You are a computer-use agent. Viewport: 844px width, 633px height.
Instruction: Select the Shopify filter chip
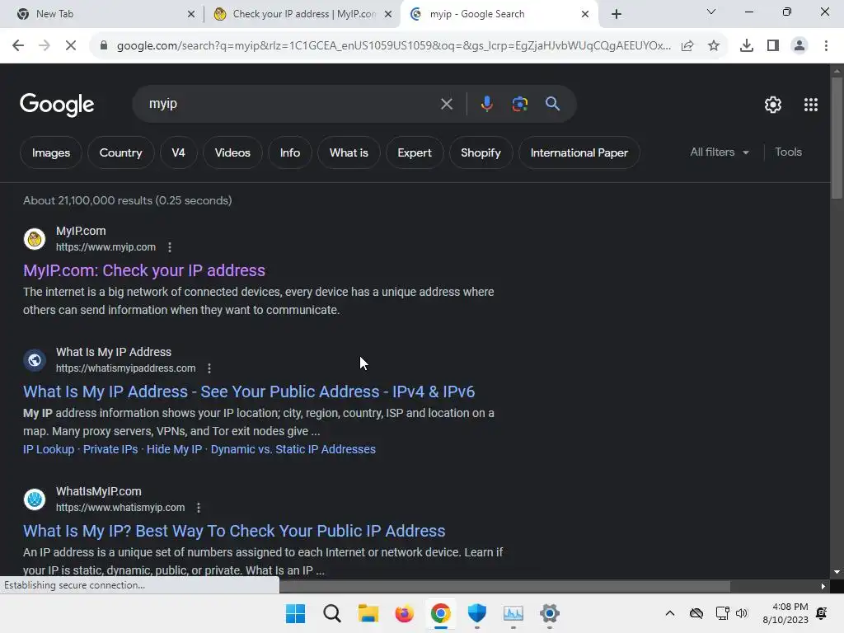click(x=481, y=152)
